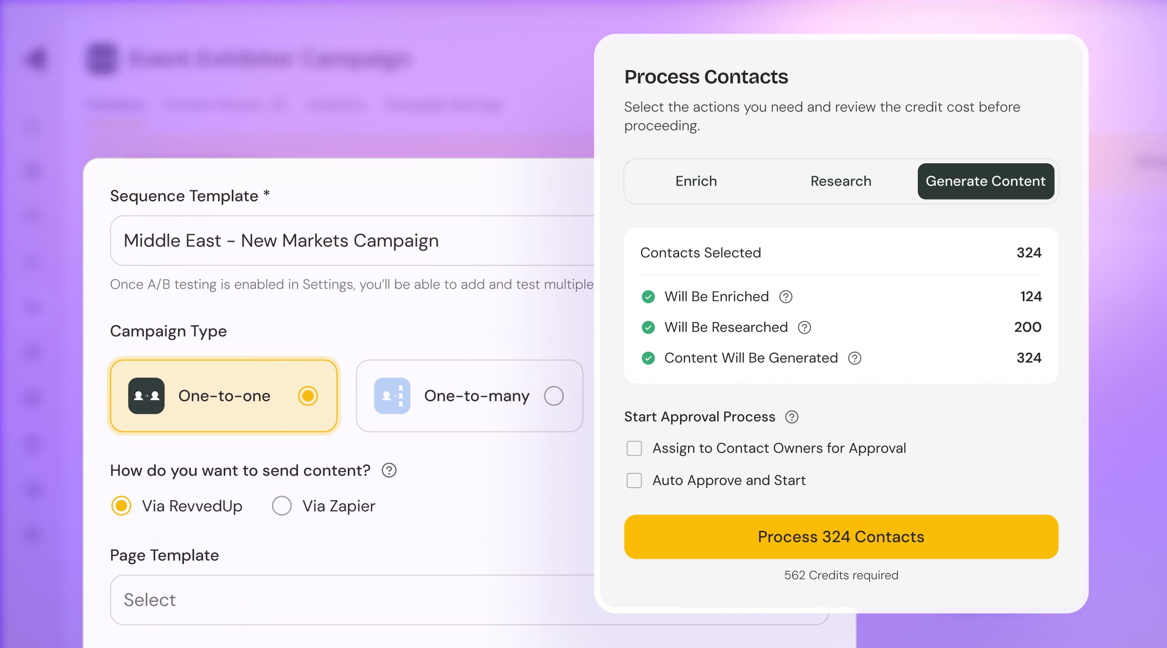The image size is (1167, 648).
Task: Switch to the Enrich tab
Action: tap(695, 181)
